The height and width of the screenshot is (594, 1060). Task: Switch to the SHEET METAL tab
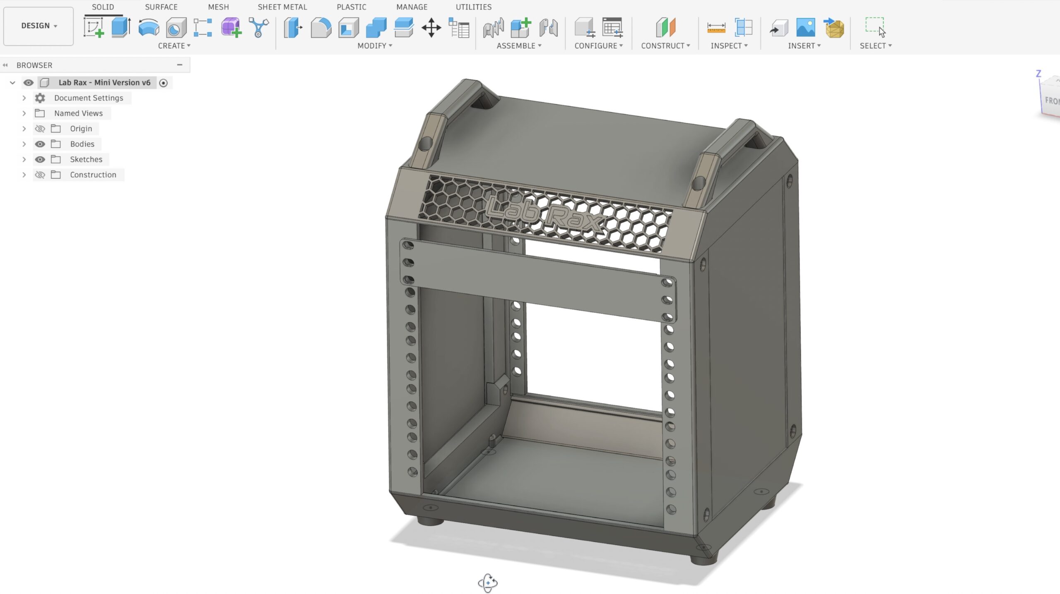point(282,7)
